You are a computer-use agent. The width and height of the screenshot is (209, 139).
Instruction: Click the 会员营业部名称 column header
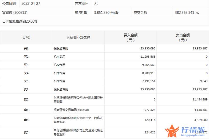point(78,37)
